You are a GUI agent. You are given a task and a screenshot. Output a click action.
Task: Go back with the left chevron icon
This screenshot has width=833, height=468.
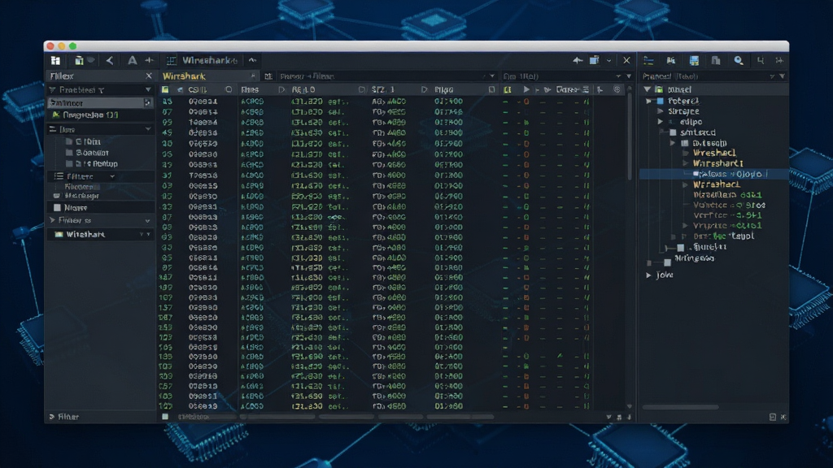[110, 60]
